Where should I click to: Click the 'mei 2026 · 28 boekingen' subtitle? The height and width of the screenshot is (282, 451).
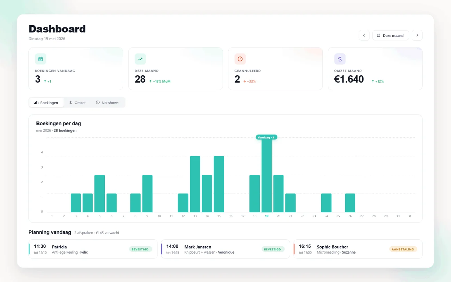tap(56, 131)
